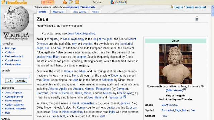Viewport: 214px width, 120px height.
Task: Follow the Athena link
Action: tap(53, 89)
